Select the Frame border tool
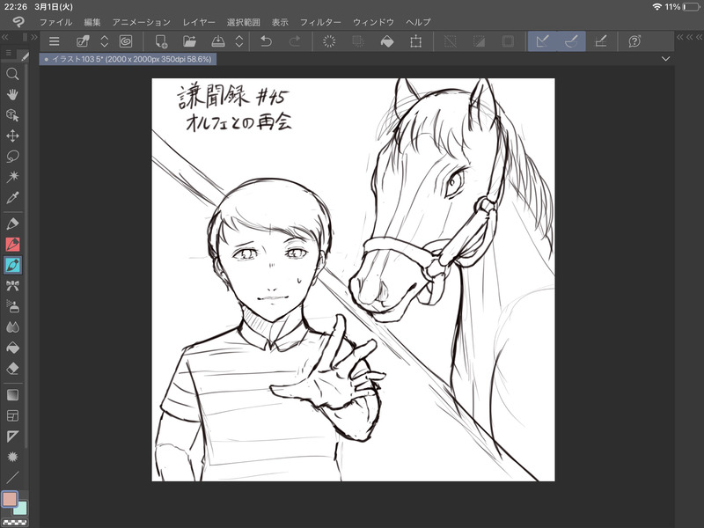Screen dimensions: 704x528 pos(12,415)
